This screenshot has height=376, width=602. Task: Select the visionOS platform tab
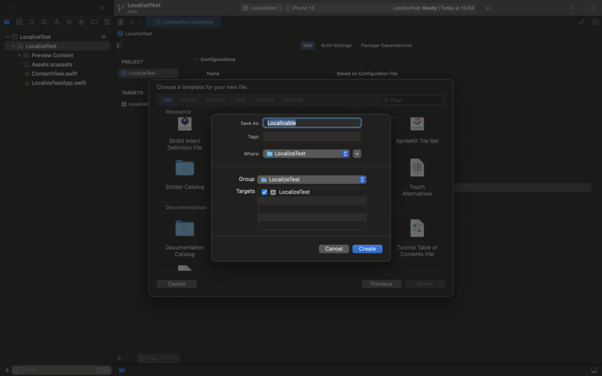pos(264,100)
